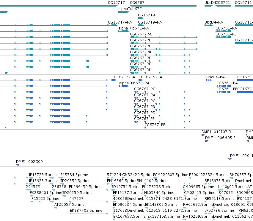Screen dimensions: 253x221
Task: Click the CG6767-PG protein label
Action: [x=145, y=101]
